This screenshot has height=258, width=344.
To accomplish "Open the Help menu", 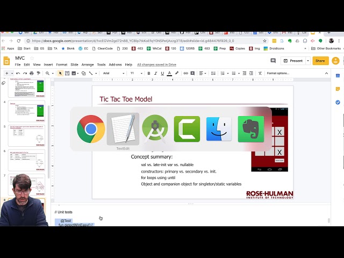I will [128, 64].
